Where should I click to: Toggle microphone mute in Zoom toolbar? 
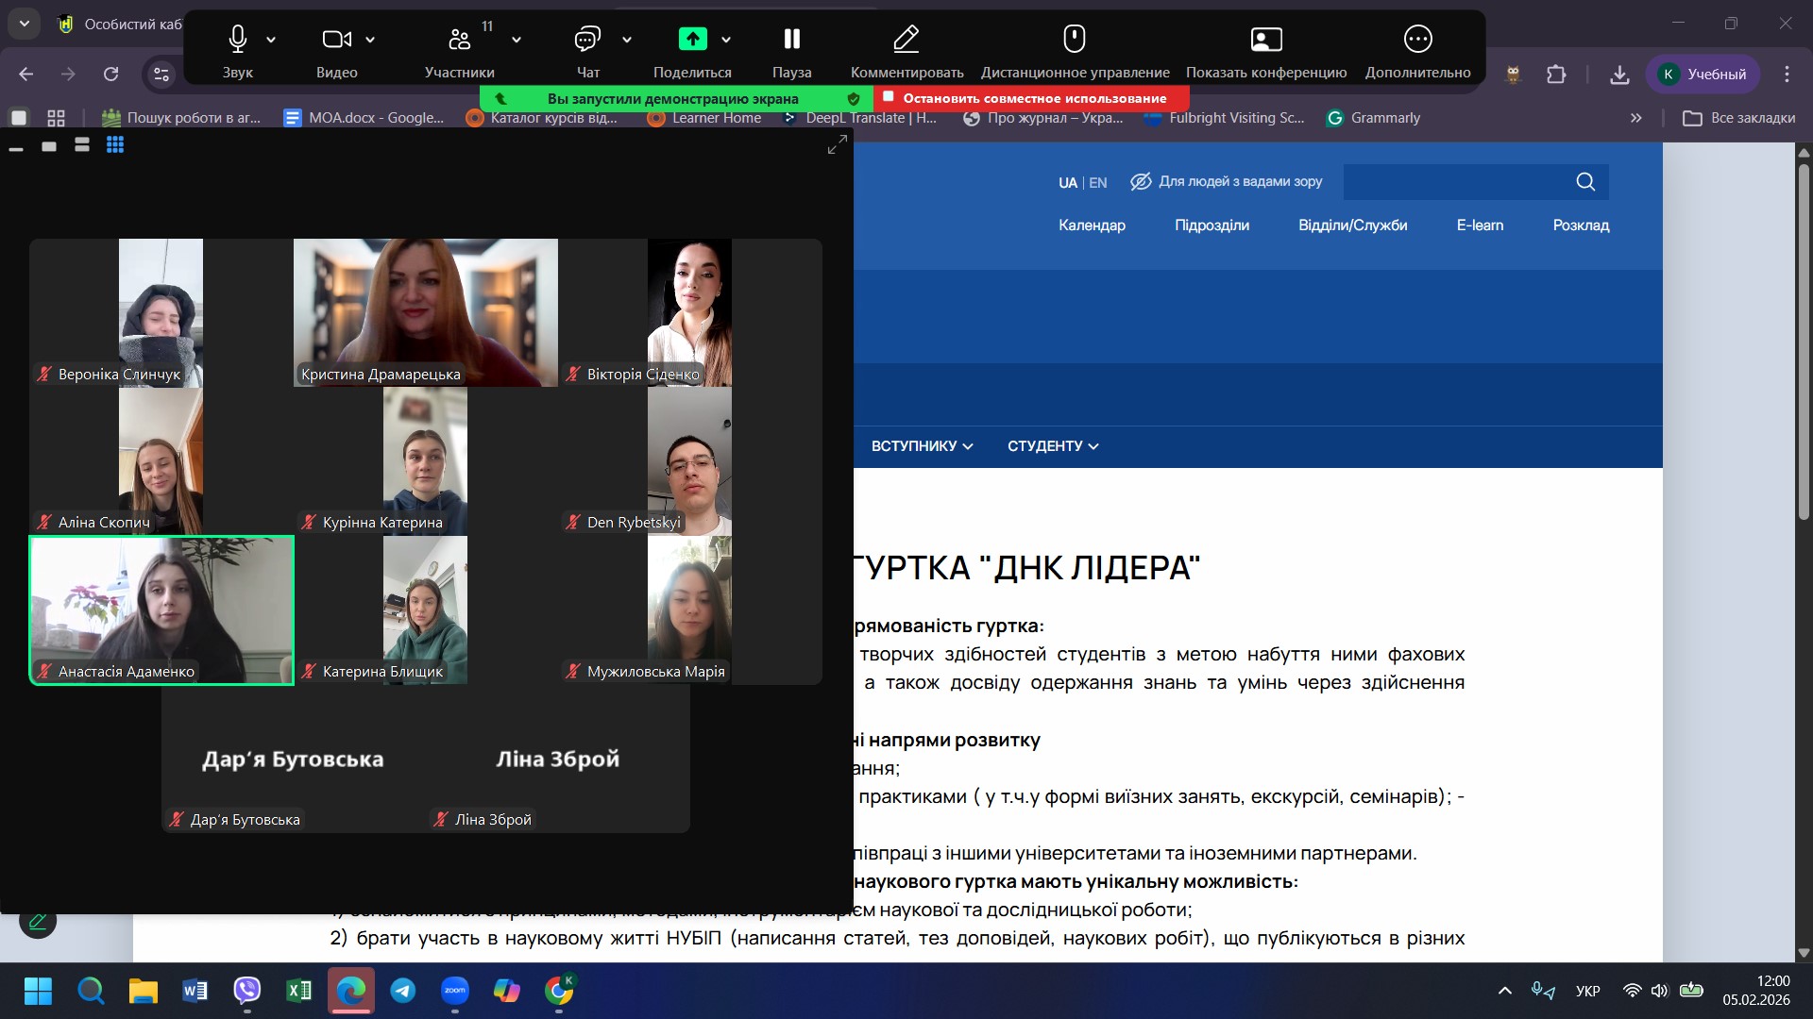(238, 40)
